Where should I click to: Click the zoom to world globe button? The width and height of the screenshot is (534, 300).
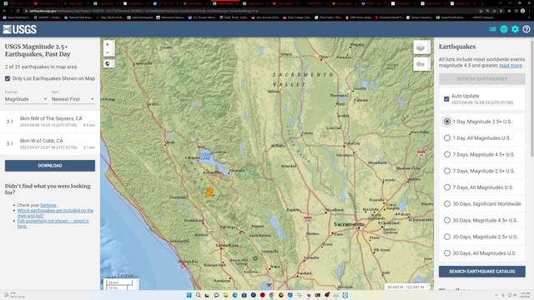click(x=108, y=63)
